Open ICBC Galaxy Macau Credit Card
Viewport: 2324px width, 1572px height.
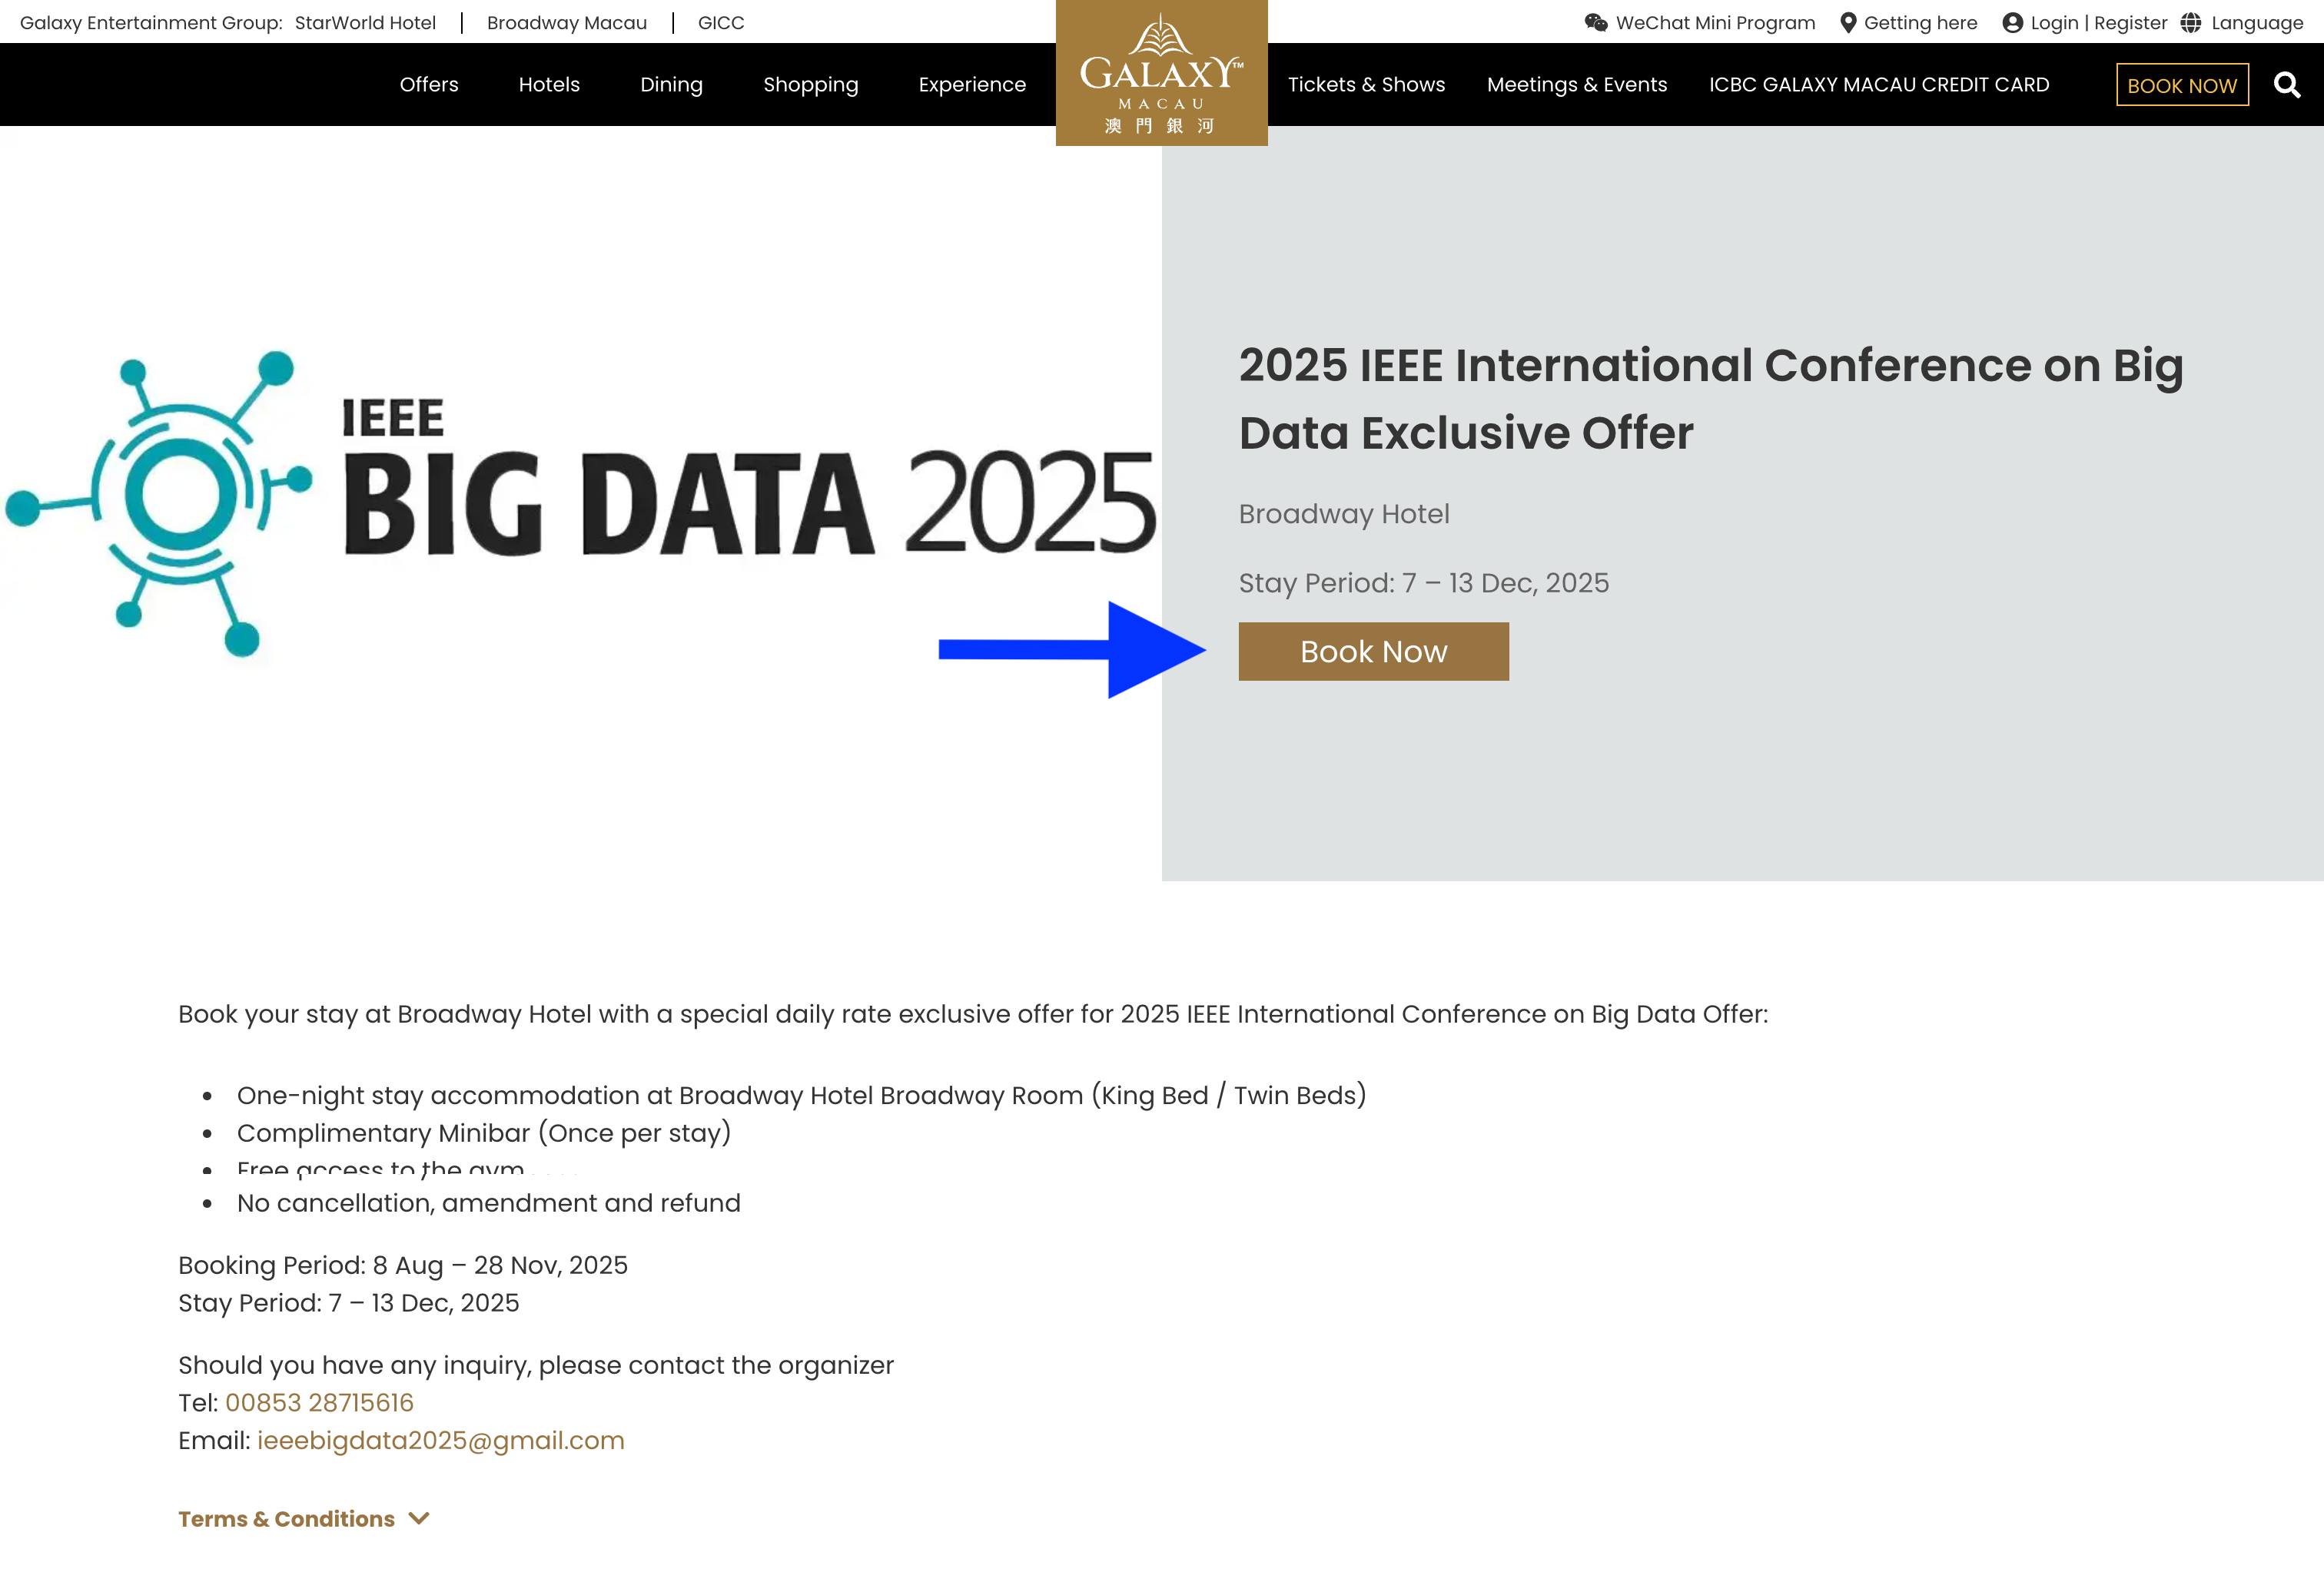point(1879,85)
